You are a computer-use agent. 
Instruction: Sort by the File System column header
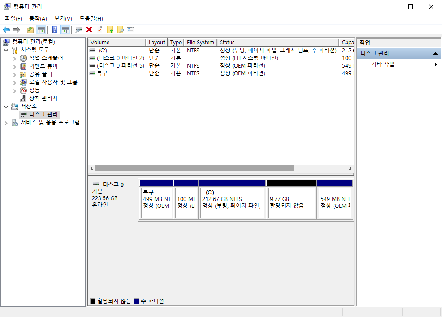200,42
